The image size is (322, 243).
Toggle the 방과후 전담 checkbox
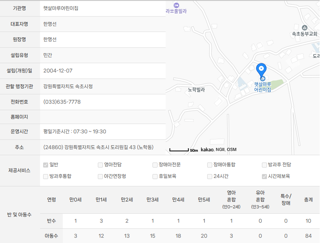264,165
